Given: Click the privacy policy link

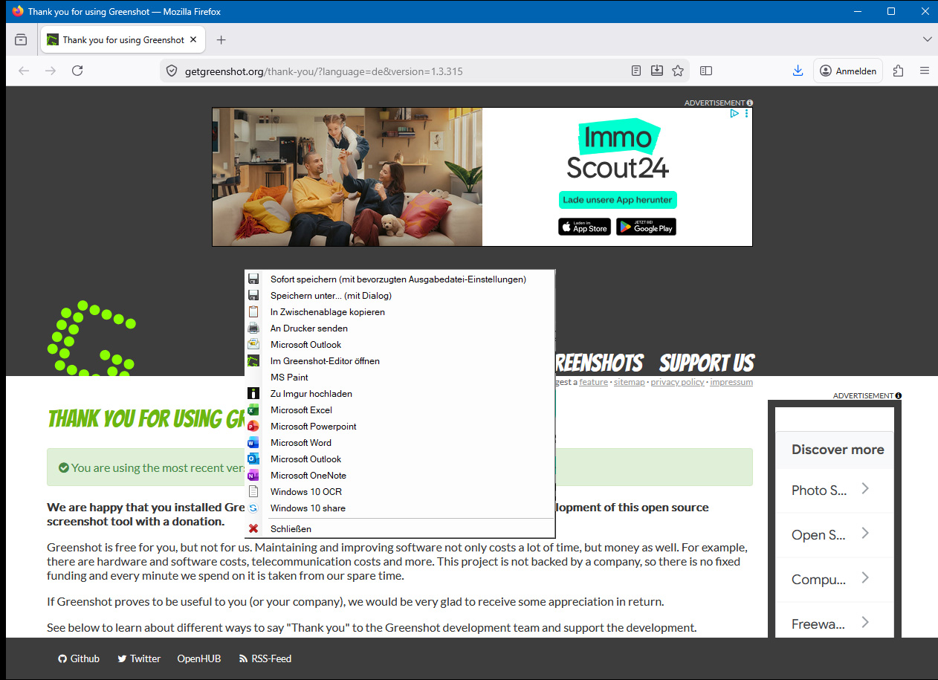Looking at the screenshot, I should point(677,382).
